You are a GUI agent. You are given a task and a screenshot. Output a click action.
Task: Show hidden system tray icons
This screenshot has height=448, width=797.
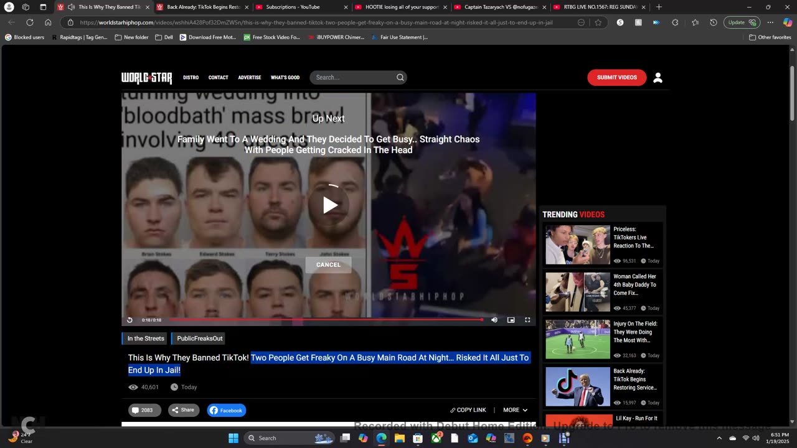pos(719,438)
